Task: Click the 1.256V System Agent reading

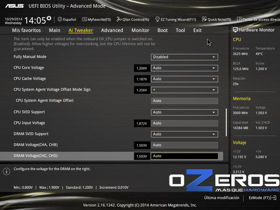Action: (142, 90)
